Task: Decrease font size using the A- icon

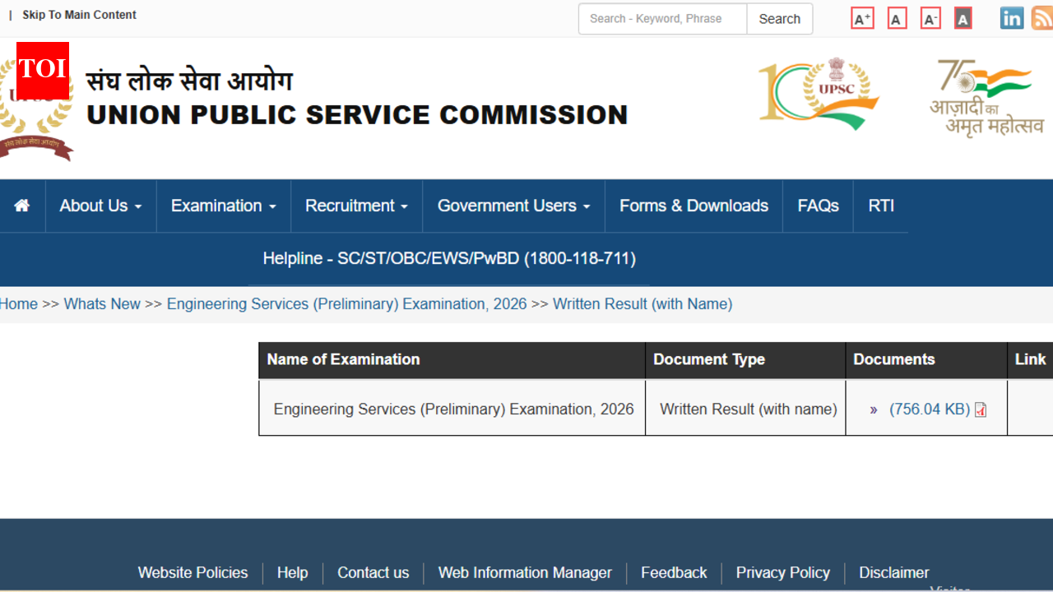Action: pyautogui.click(x=930, y=17)
